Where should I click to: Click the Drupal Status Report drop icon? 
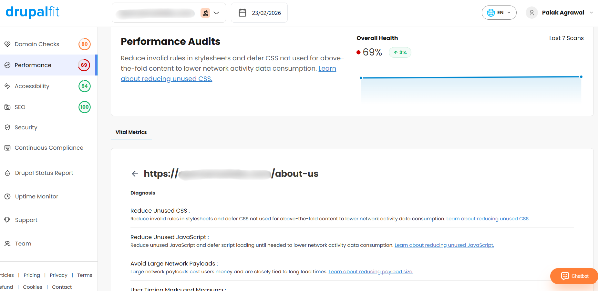tap(7, 173)
